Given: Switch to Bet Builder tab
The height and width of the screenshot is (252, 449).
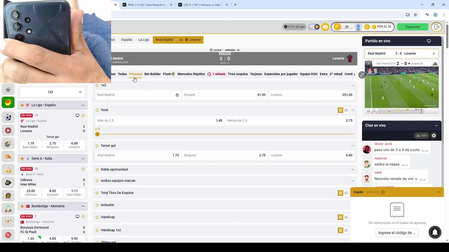Looking at the screenshot, I should point(153,74).
